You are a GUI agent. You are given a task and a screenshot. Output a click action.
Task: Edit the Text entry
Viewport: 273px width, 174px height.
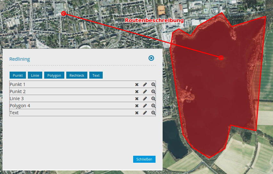click(x=145, y=113)
